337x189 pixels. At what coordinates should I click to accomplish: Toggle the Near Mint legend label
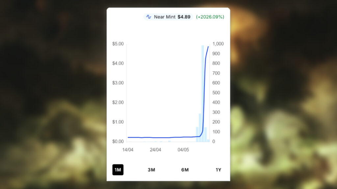tap(165, 17)
